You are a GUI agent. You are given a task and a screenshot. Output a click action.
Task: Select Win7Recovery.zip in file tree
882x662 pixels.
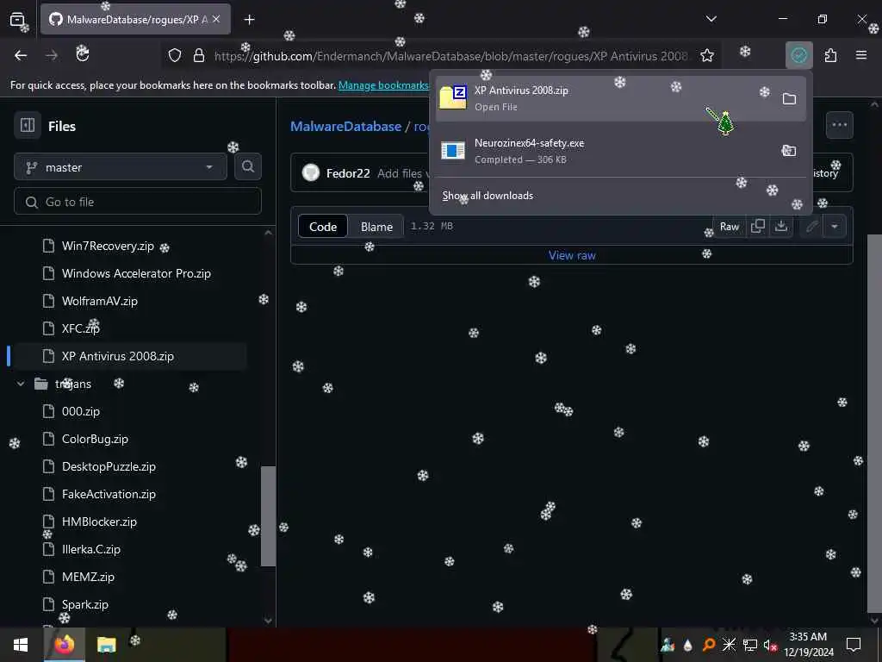[108, 246]
